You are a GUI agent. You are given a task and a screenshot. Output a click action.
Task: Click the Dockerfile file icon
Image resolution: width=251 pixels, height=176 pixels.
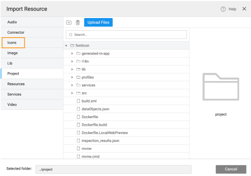[78, 117]
